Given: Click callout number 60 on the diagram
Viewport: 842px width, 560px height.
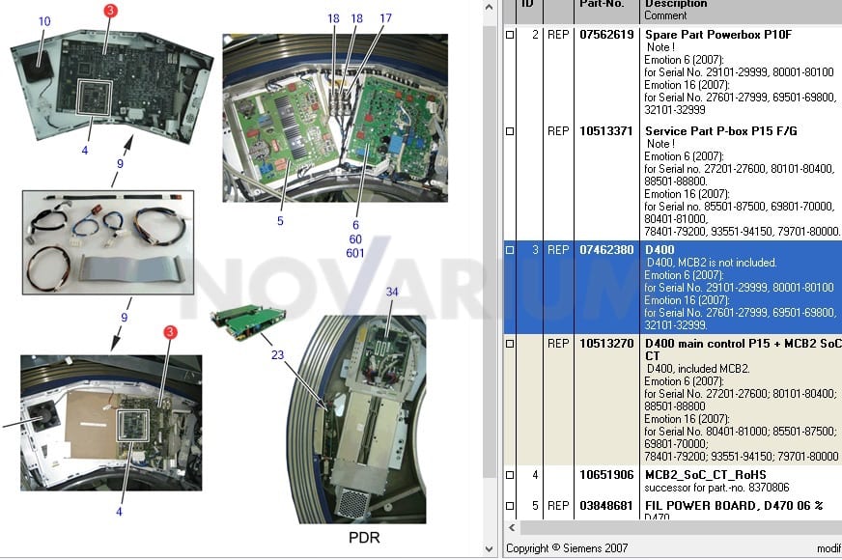Looking at the screenshot, I should pos(355,238).
